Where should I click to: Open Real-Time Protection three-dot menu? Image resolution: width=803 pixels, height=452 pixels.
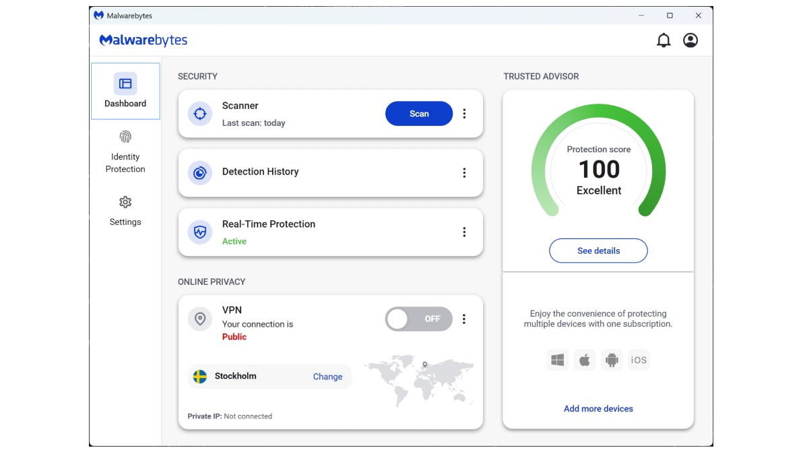pyautogui.click(x=465, y=232)
